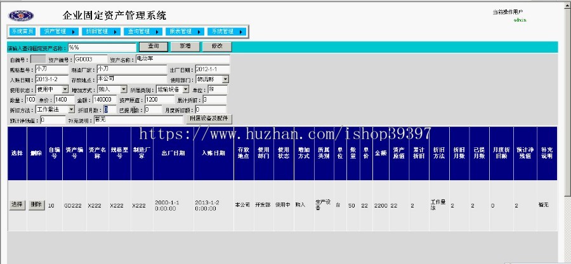Open the 报表管理 menu
Image resolution: width=571 pixels, height=264 pixels.
point(185,32)
